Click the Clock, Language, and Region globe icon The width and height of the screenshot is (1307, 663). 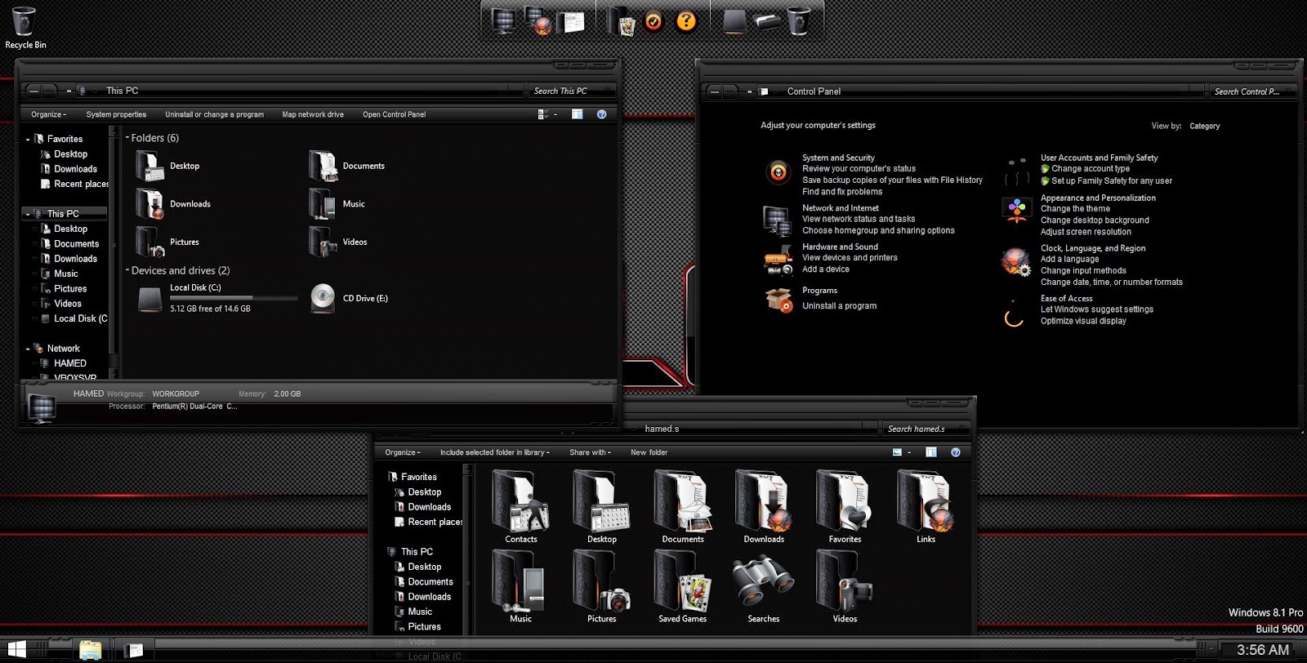click(1017, 262)
